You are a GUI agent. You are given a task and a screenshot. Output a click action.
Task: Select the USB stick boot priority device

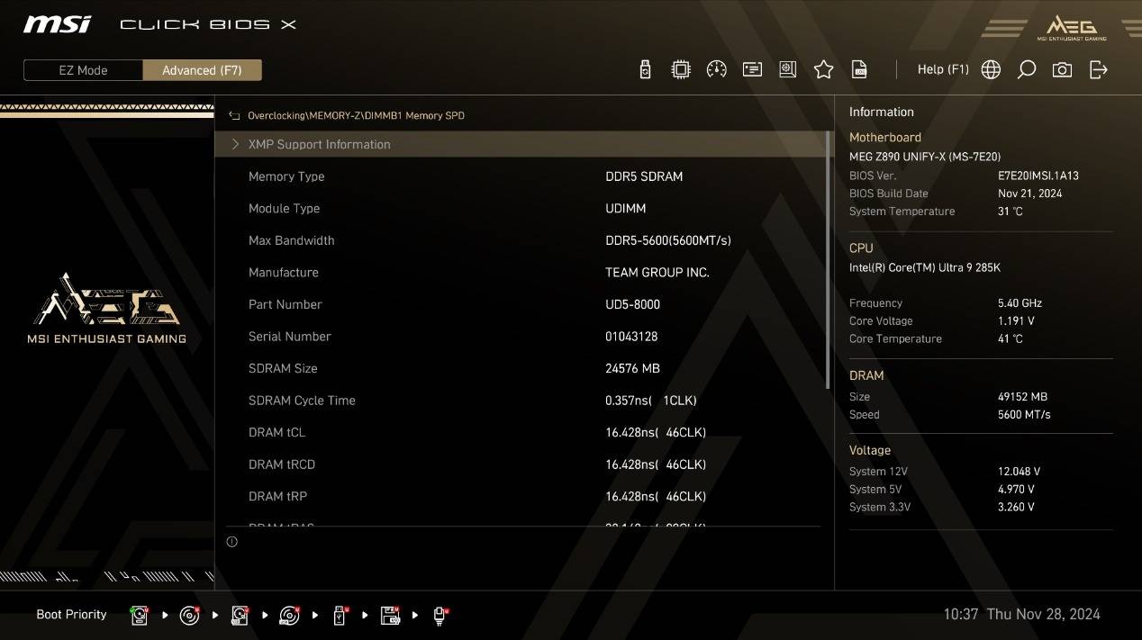(x=340, y=615)
